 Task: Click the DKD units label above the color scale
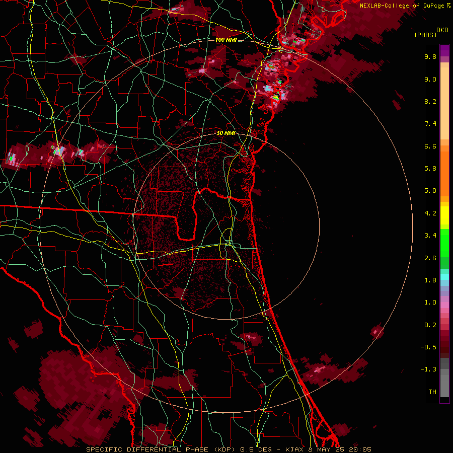point(442,30)
